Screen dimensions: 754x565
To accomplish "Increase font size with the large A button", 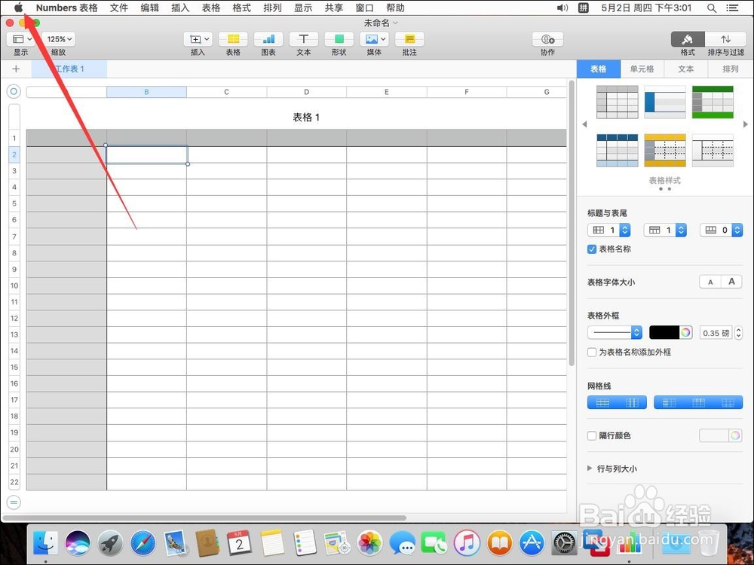I will (731, 281).
